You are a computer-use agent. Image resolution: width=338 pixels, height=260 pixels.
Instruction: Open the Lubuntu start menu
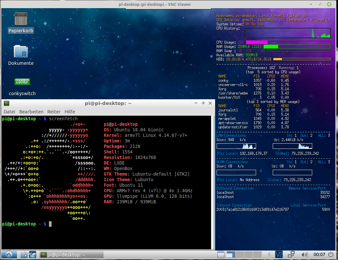tap(9, 255)
